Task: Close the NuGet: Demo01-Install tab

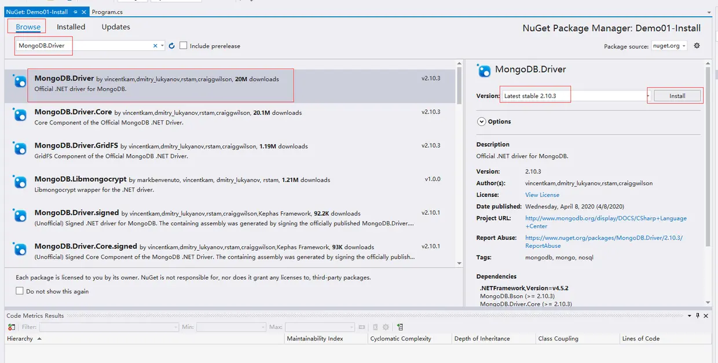Action: pos(84,12)
